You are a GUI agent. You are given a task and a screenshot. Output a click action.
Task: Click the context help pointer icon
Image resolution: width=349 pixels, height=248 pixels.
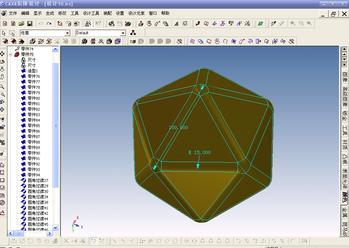(x=98, y=24)
